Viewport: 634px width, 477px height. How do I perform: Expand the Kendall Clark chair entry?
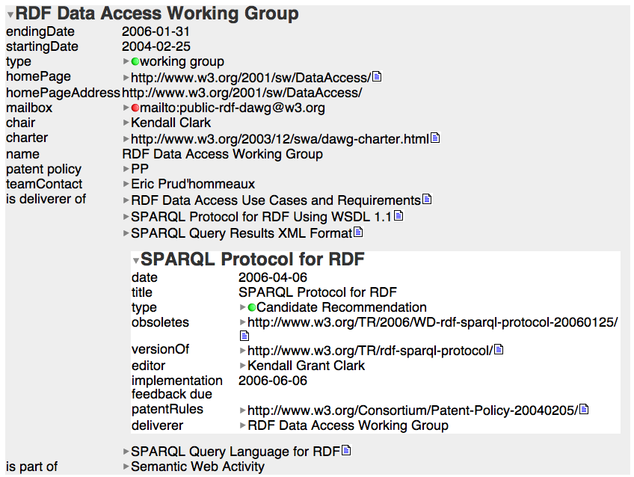(x=126, y=123)
